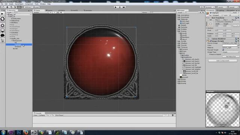Click the Width input field
Image resolution: width=240 pixels, height=135 pixels.
point(219,26)
